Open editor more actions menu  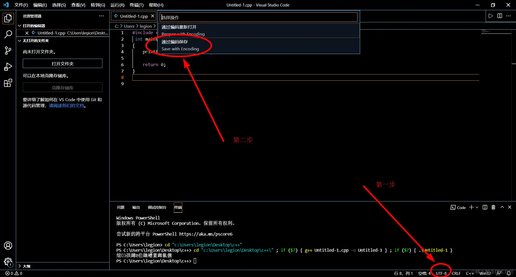pyautogui.click(x=508, y=16)
